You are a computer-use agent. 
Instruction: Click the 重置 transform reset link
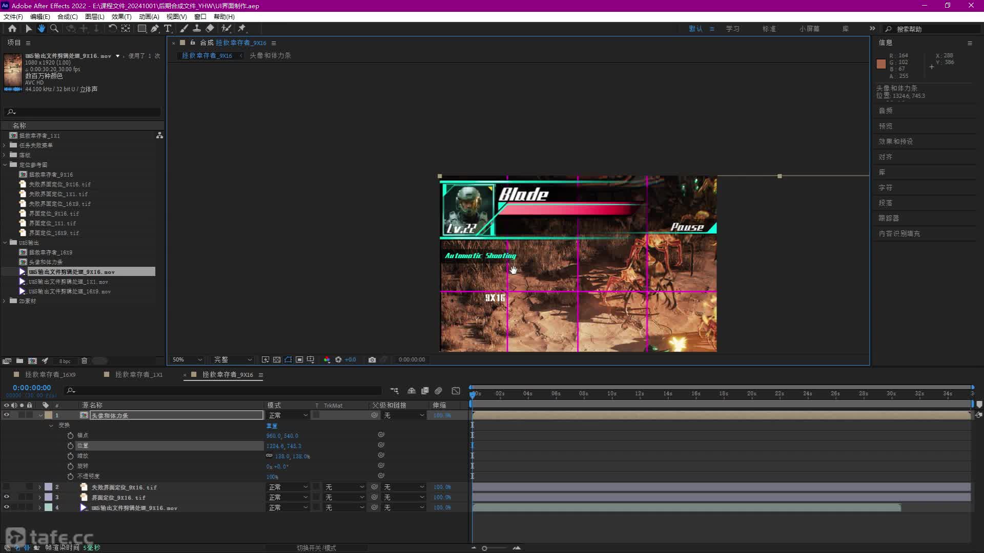(x=272, y=426)
